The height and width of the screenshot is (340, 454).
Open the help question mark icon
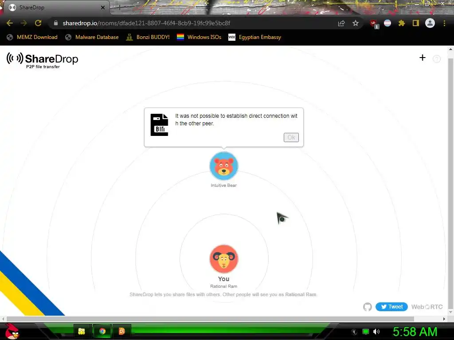coord(437,59)
